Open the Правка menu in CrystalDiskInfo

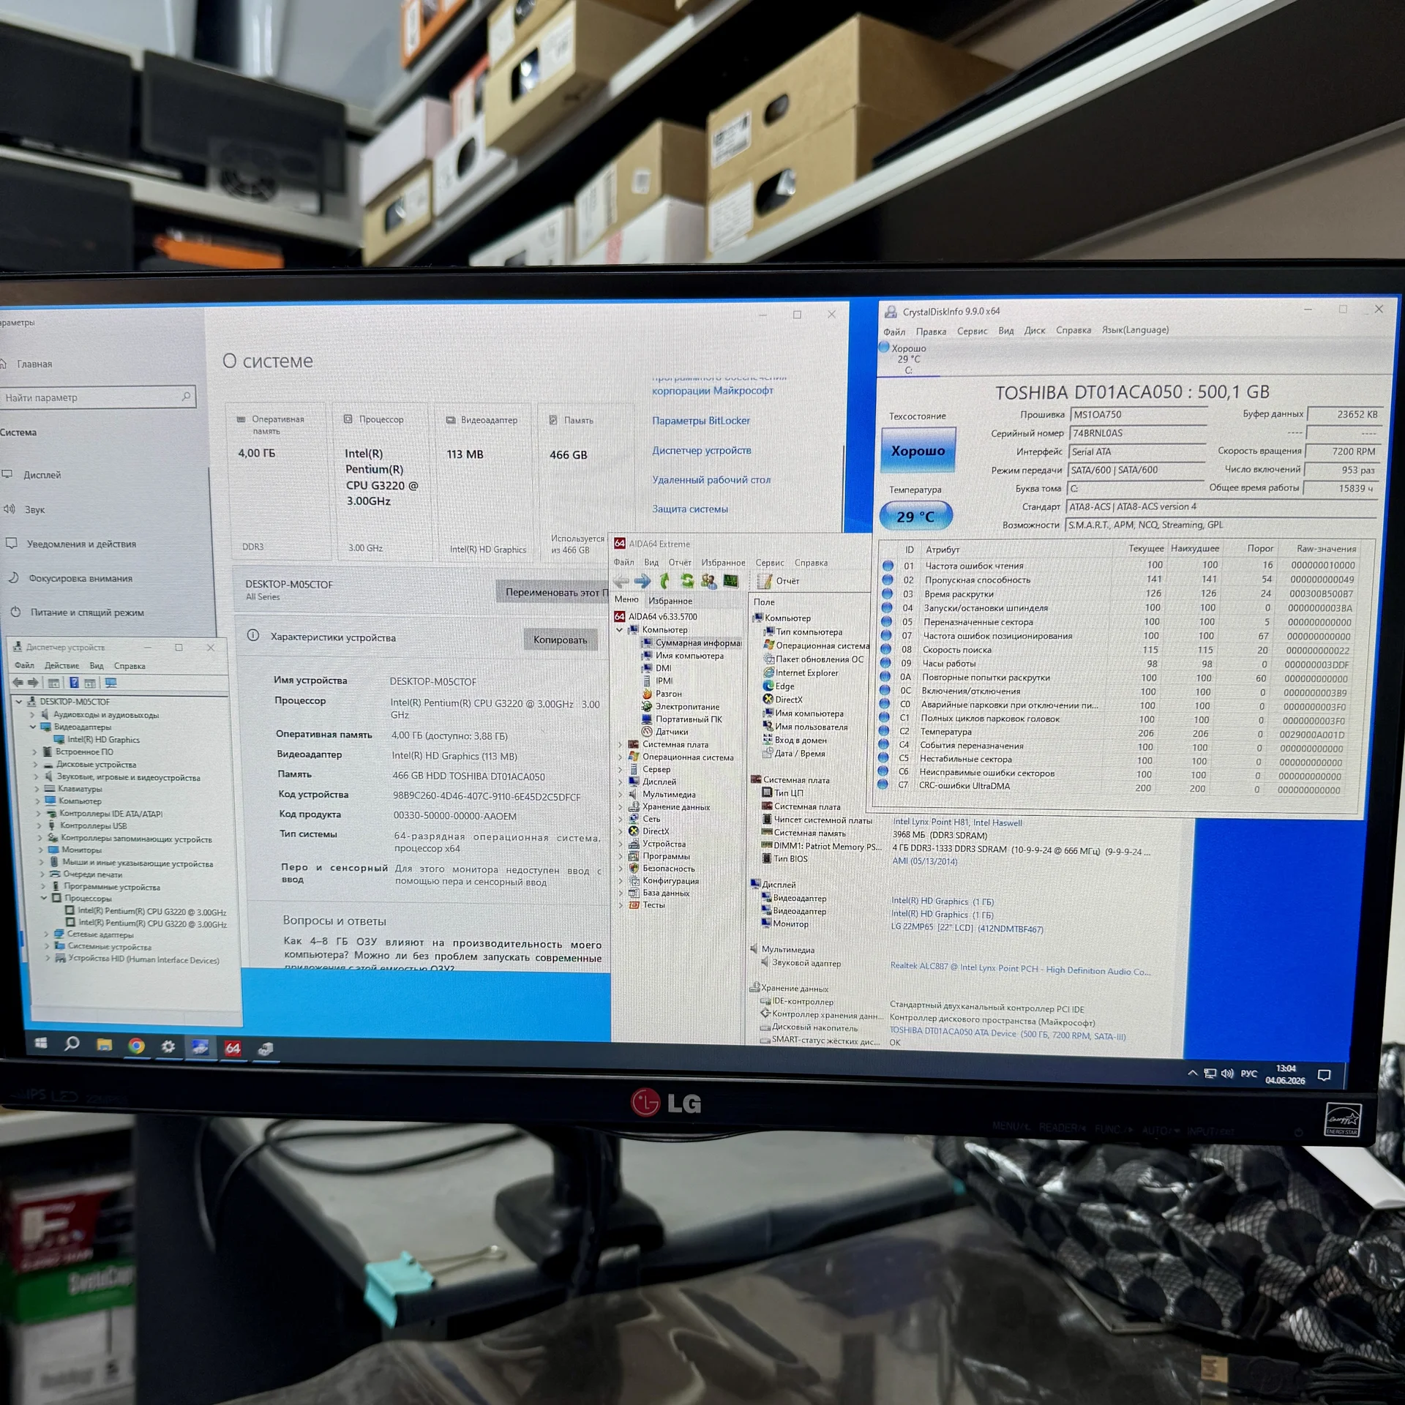931,331
